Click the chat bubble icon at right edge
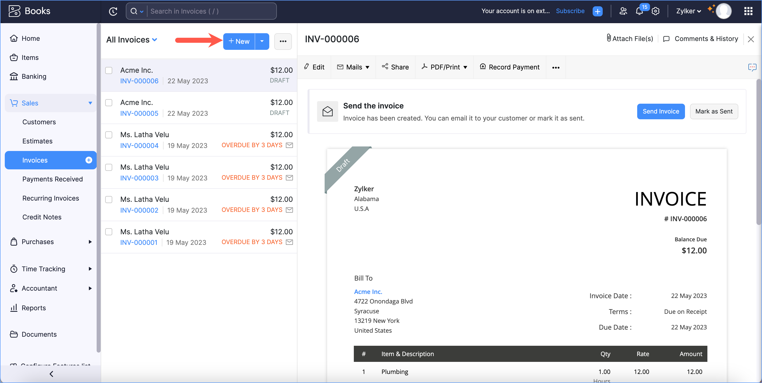 752,67
